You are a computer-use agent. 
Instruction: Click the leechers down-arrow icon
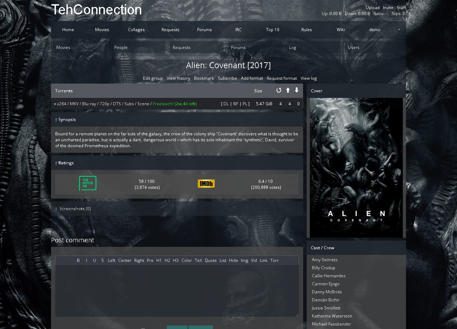click(x=297, y=90)
